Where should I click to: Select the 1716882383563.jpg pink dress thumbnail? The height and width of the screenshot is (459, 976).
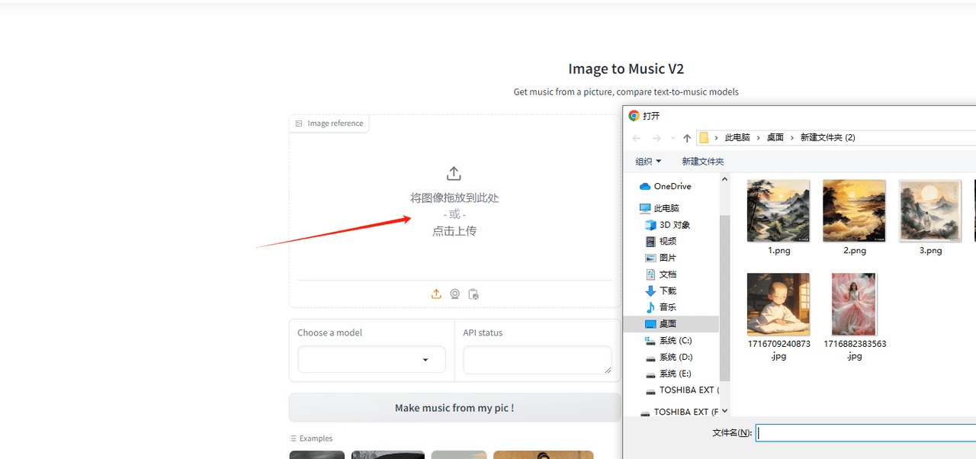point(854,304)
